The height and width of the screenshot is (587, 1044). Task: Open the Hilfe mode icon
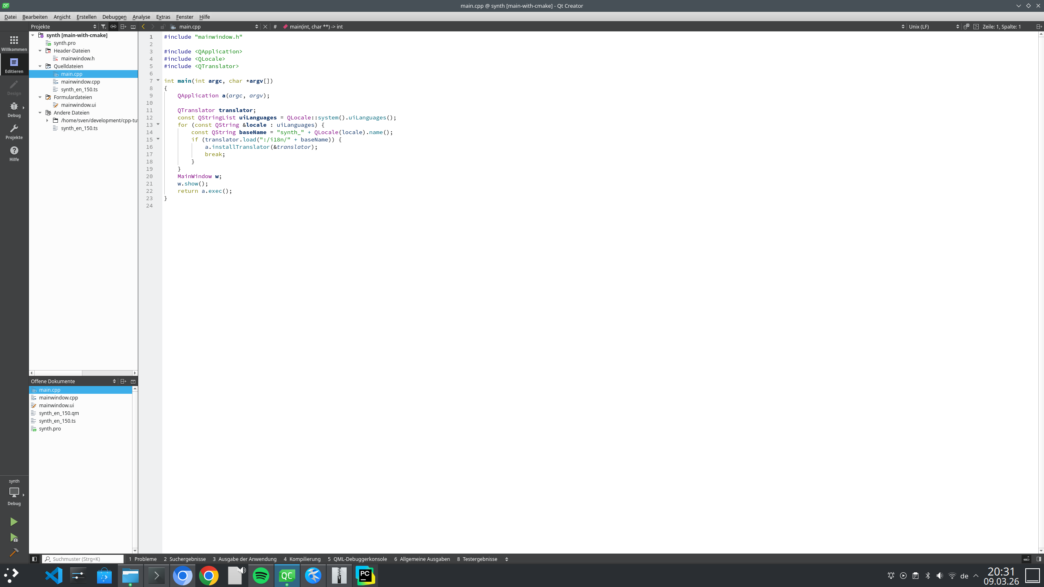click(x=14, y=153)
